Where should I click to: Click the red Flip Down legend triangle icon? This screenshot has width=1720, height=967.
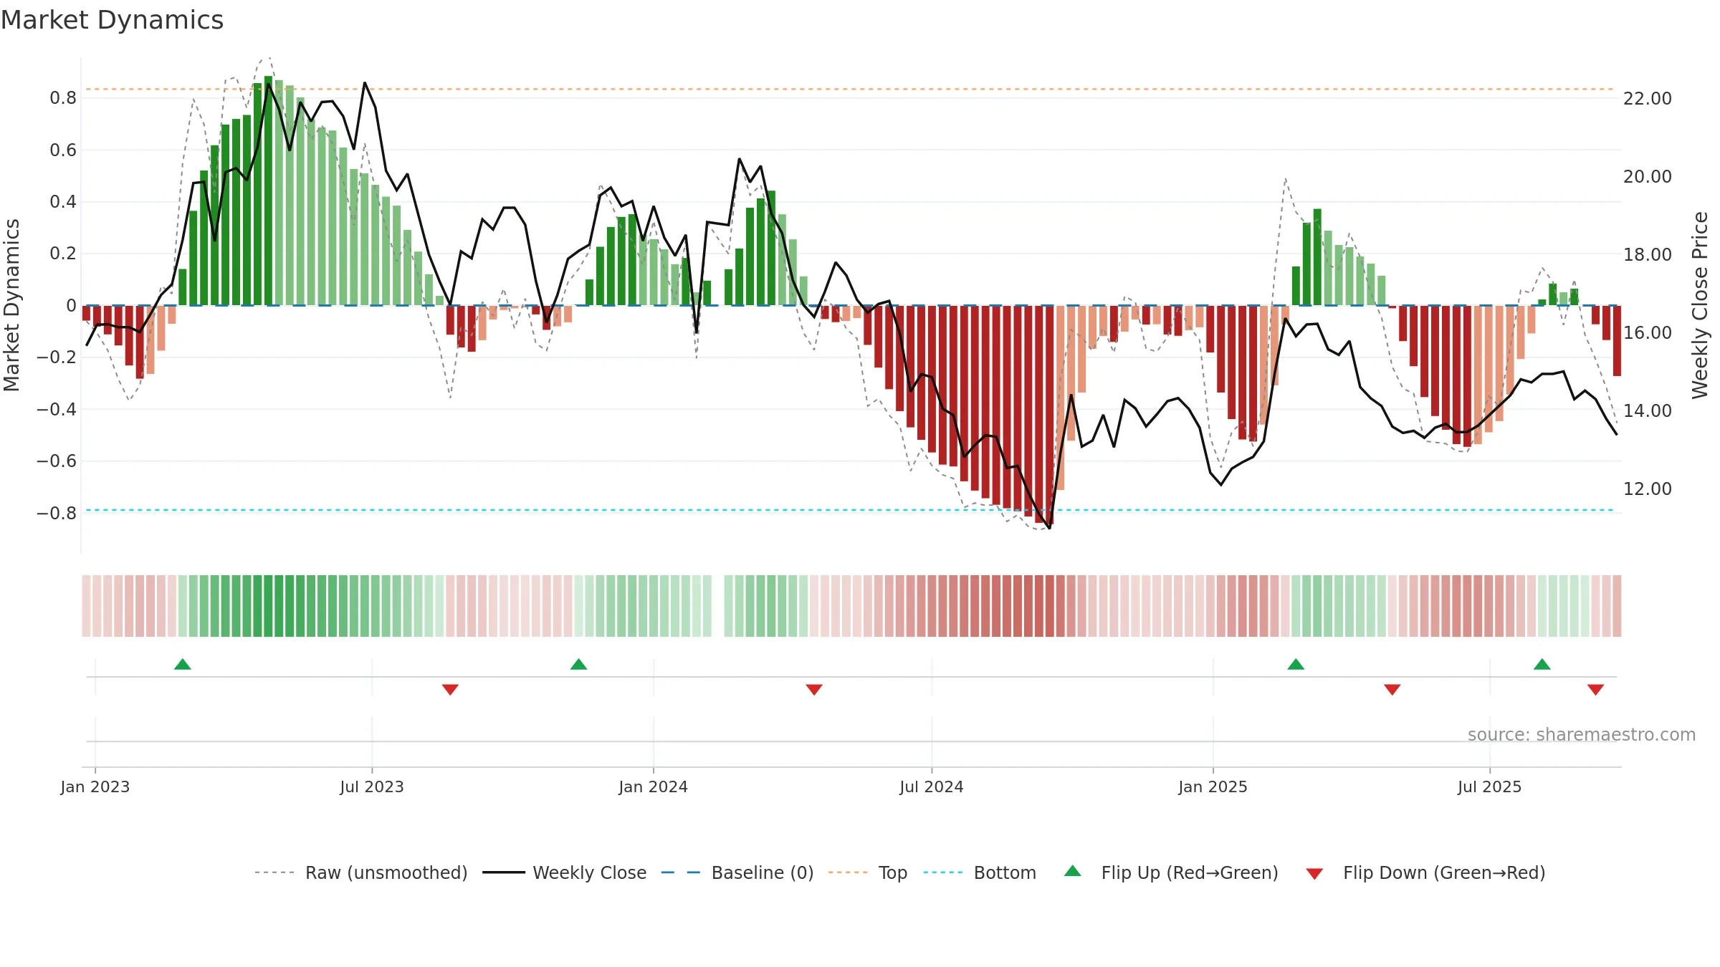coord(1314,874)
